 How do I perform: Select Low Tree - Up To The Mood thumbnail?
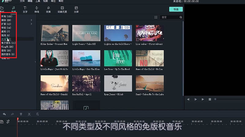point(118,58)
